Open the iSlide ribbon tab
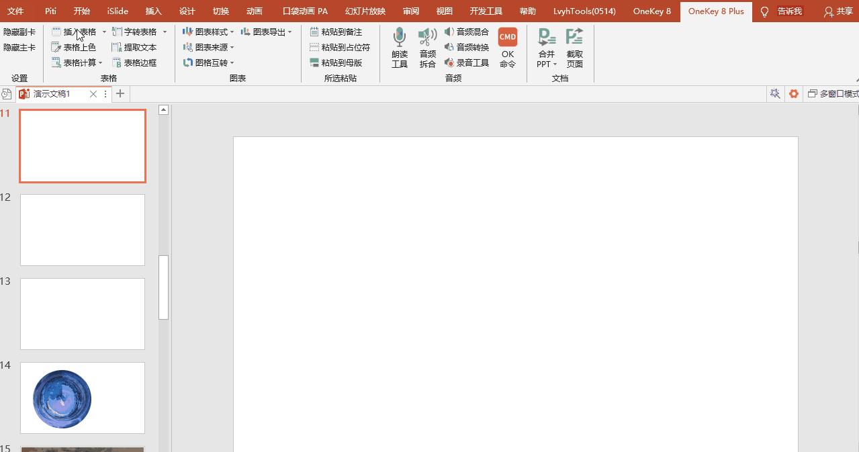Image resolution: width=859 pixels, height=452 pixels. pos(118,11)
